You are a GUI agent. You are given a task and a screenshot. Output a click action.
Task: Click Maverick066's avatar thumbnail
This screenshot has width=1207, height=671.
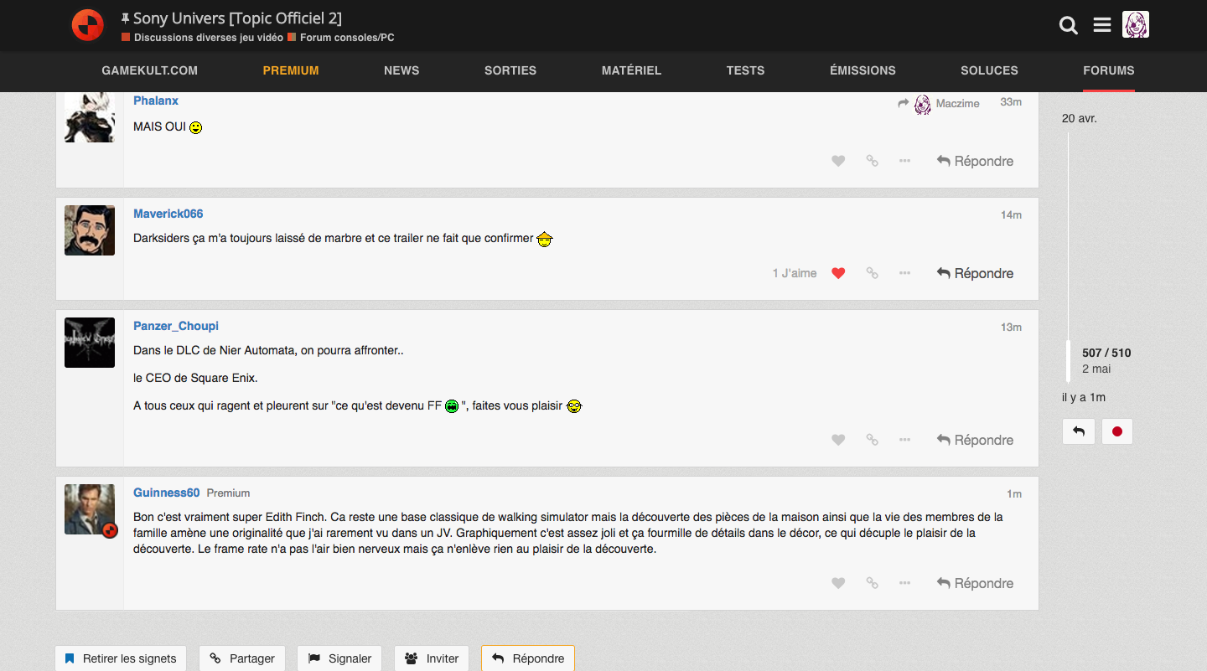(90, 230)
